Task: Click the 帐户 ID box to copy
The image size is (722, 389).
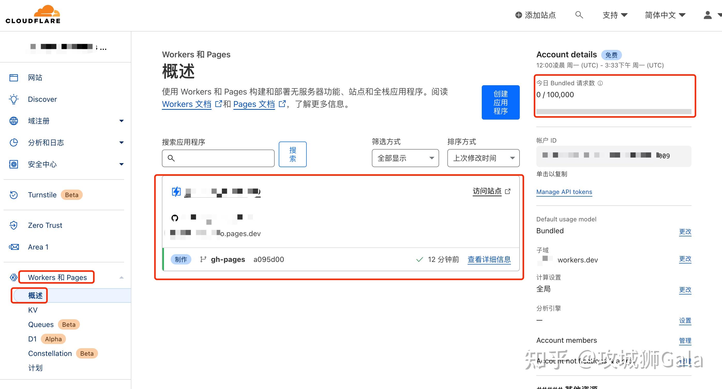Action: pos(614,156)
